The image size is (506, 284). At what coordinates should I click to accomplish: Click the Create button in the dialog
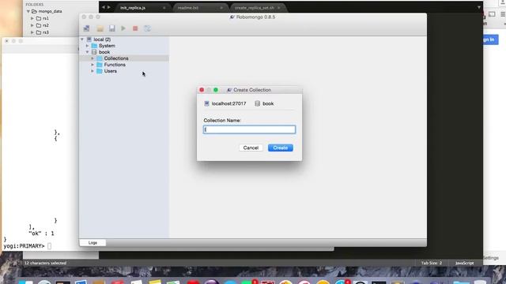click(x=281, y=148)
